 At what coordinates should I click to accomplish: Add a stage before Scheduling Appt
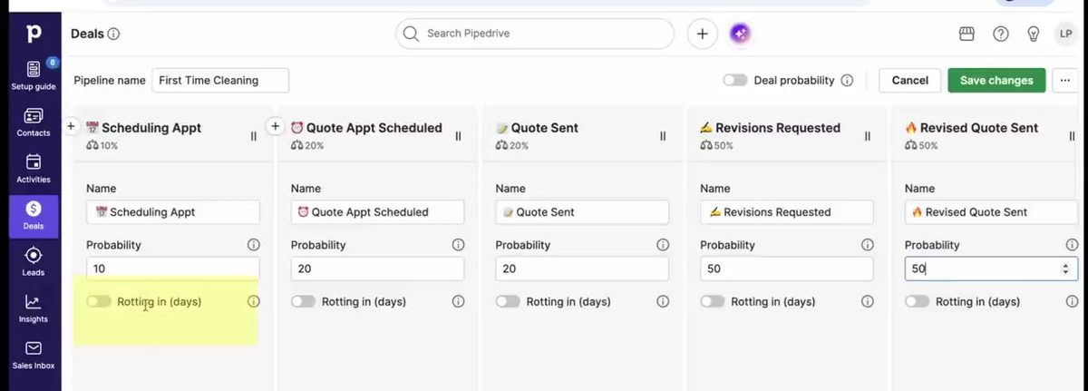(x=71, y=126)
